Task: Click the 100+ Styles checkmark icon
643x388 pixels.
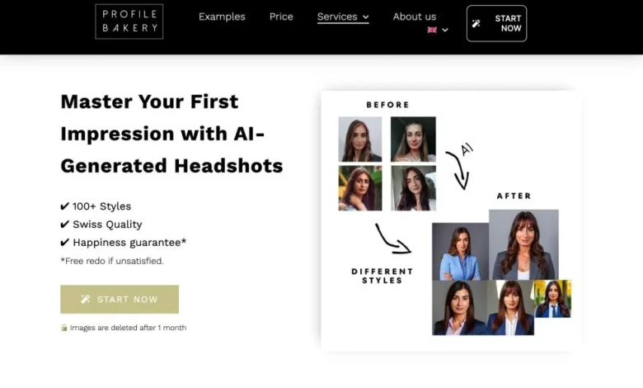Action: (x=65, y=206)
